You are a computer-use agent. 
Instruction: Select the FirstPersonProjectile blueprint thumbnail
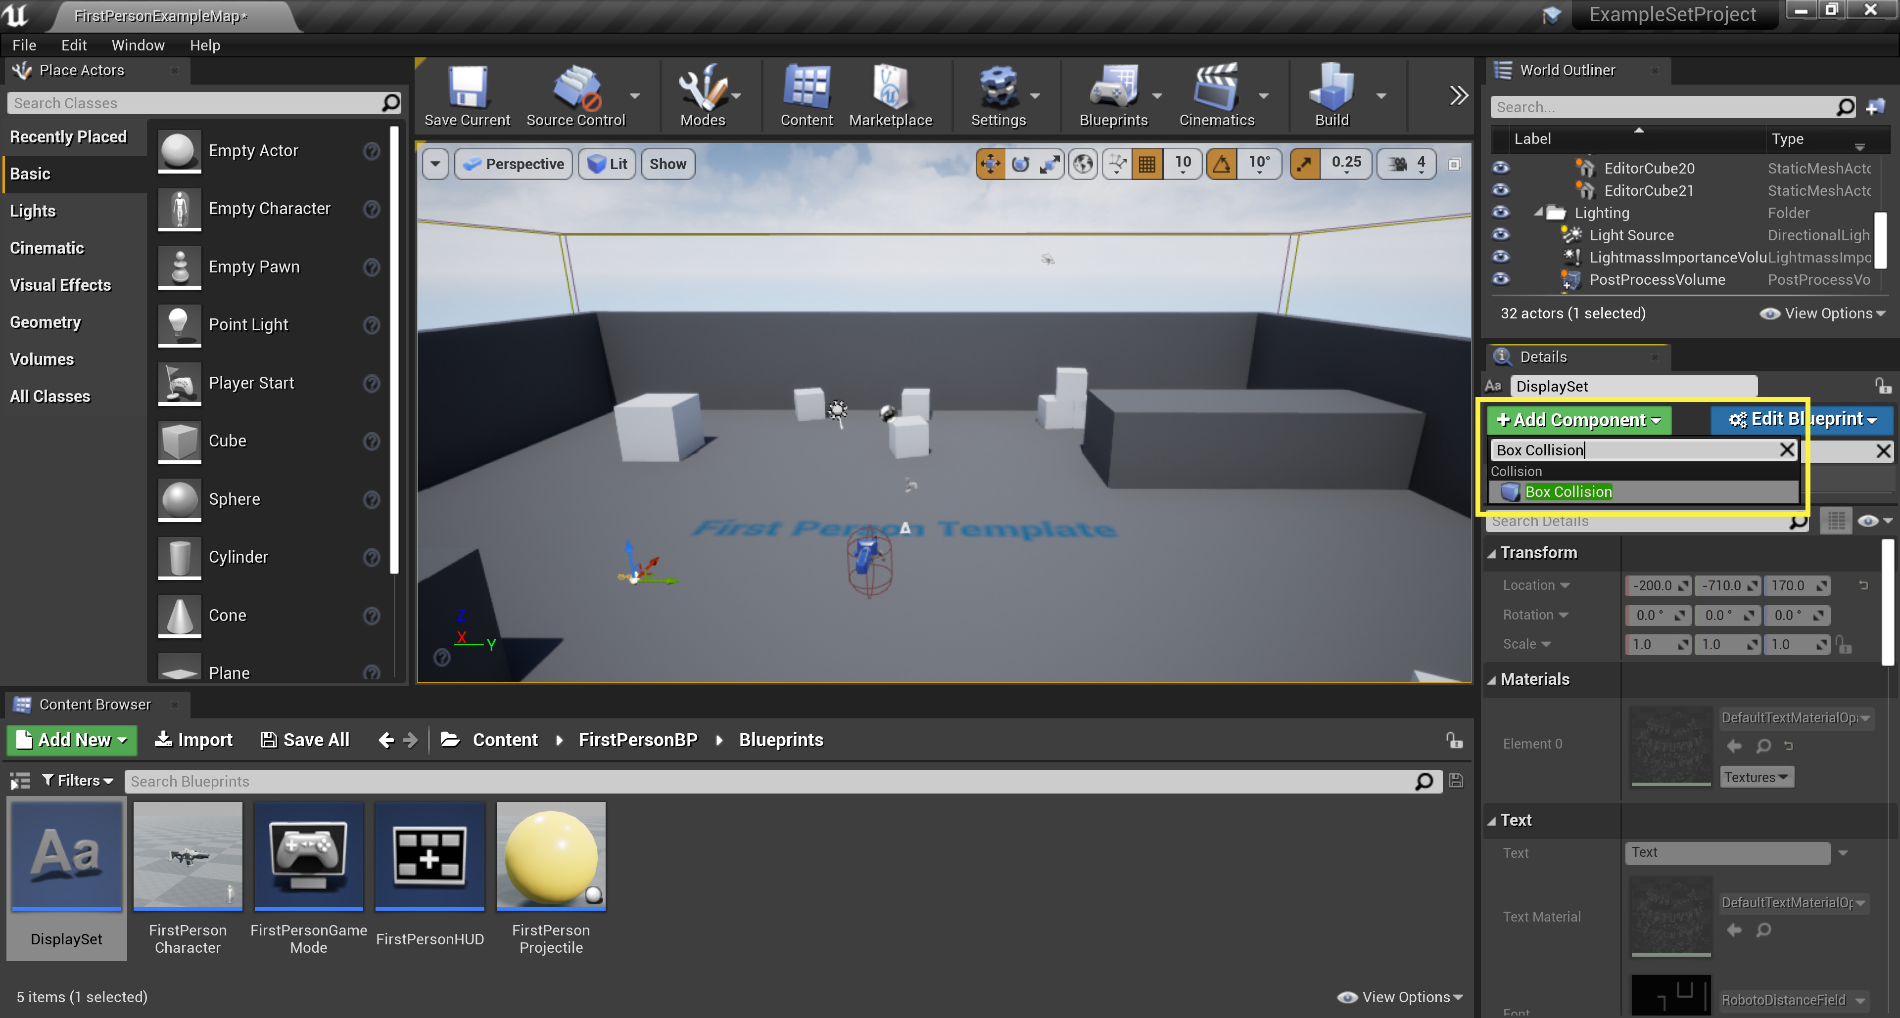pyautogui.click(x=550, y=855)
